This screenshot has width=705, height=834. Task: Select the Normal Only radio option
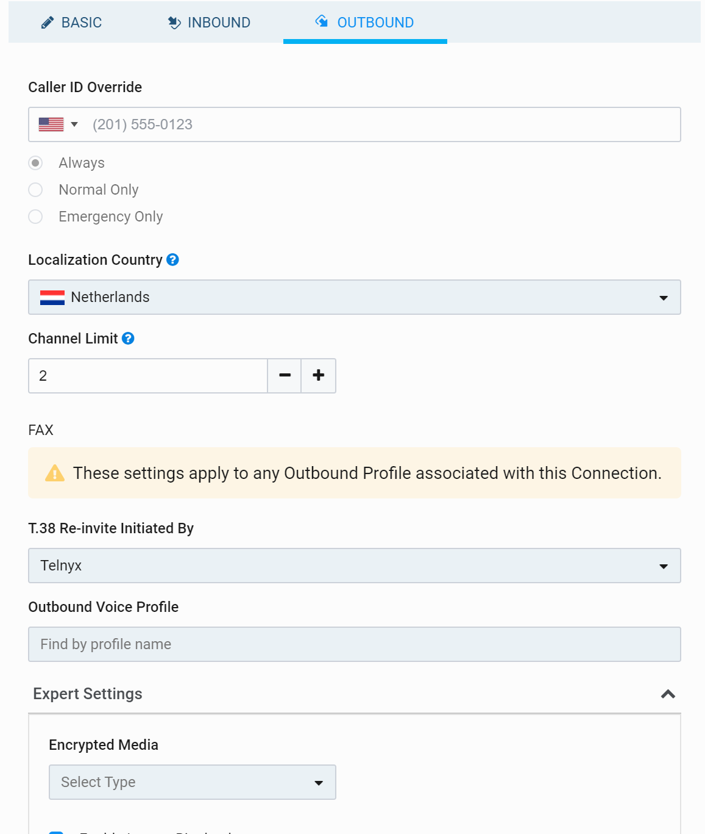click(36, 190)
